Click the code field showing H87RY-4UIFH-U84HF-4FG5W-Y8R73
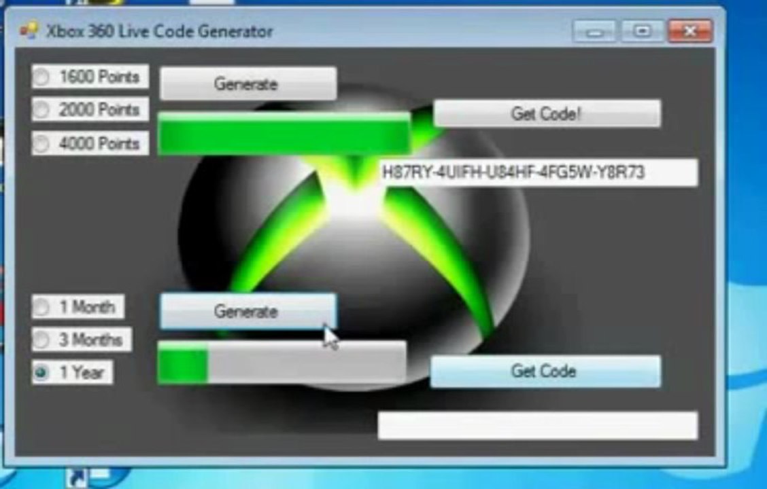 pos(539,173)
